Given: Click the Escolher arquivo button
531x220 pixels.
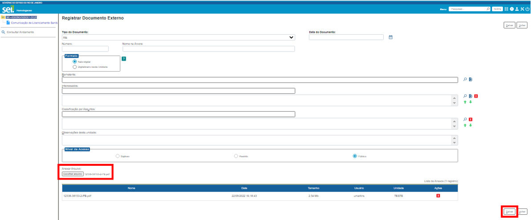Looking at the screenshot, I should (73, 174).
